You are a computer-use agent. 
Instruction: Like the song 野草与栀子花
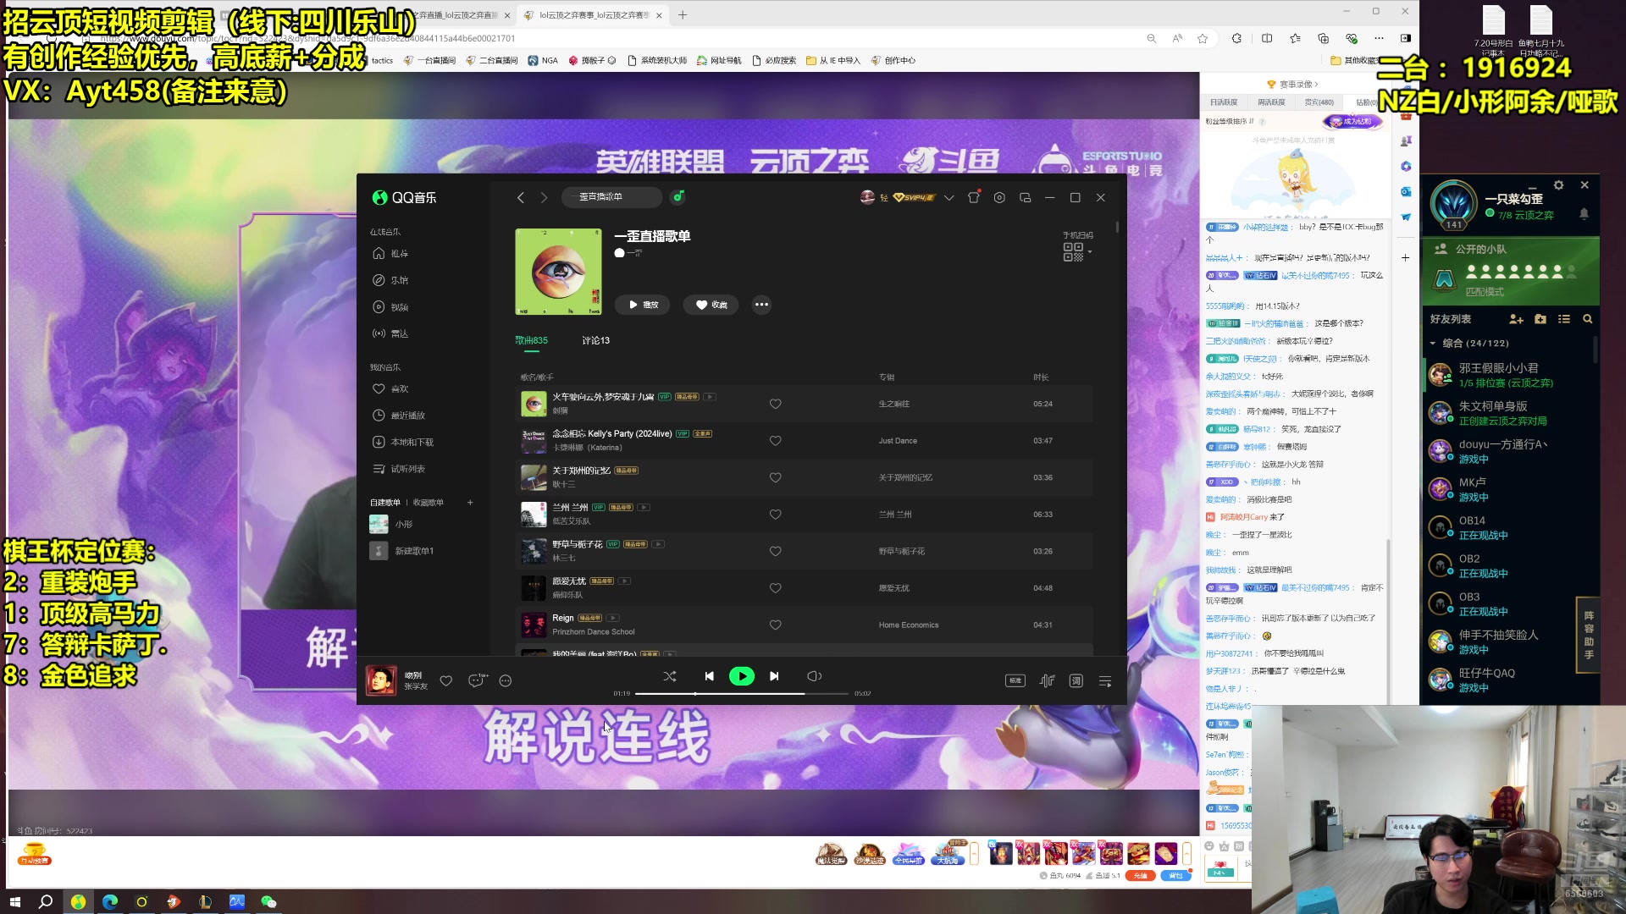[x=775, y=551]
